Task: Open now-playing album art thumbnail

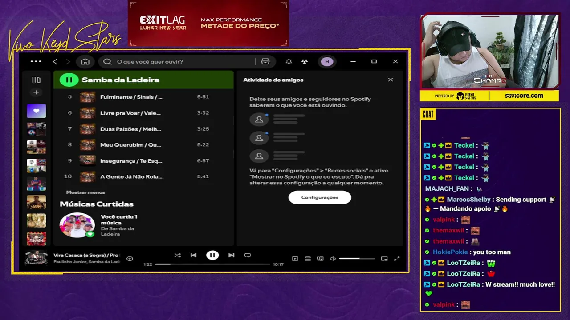Action: (x=36, y=258)
